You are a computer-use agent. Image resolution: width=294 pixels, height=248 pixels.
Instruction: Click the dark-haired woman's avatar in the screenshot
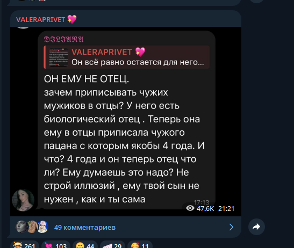coord(23,200)
